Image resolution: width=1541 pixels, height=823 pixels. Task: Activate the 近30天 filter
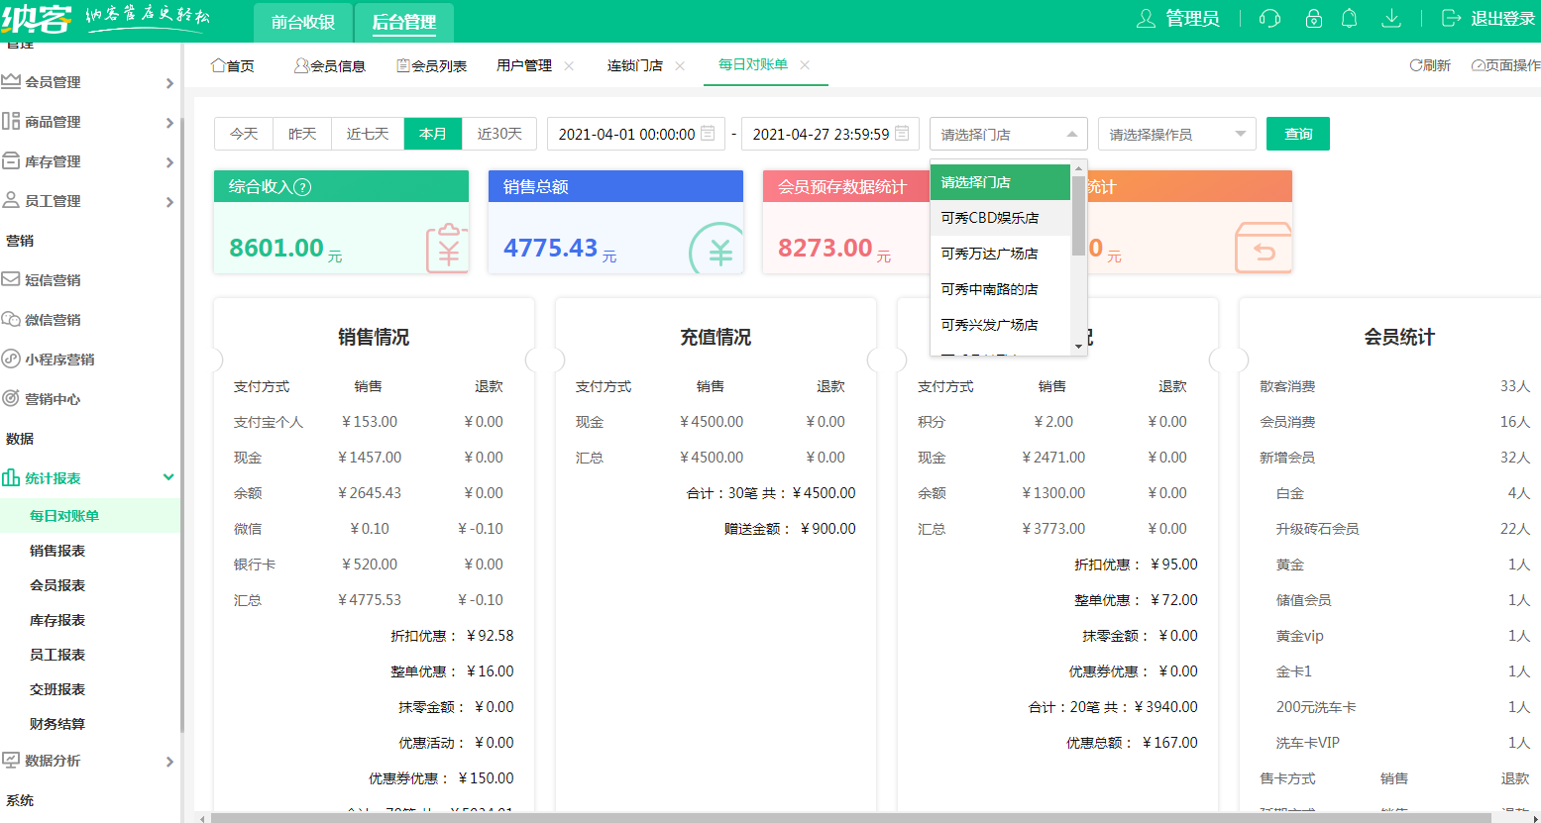[501, 133]
